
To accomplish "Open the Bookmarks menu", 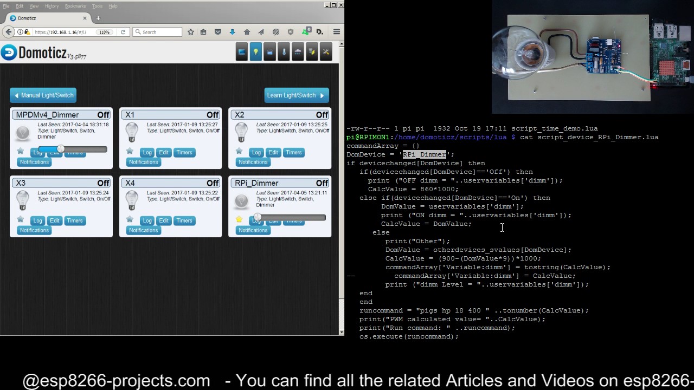I will click(75, 6).
